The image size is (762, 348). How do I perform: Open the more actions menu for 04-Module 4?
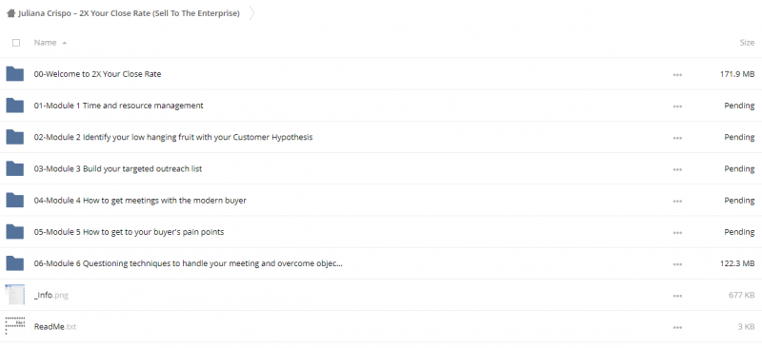click(x=677, y=201)
